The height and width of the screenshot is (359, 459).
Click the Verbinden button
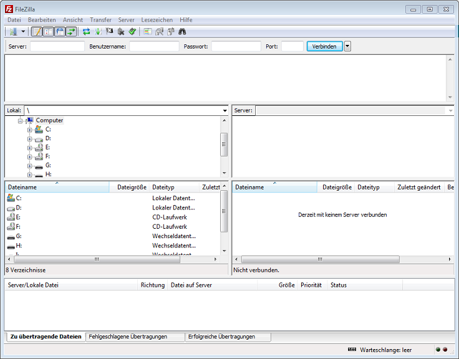tap(324, 46)
